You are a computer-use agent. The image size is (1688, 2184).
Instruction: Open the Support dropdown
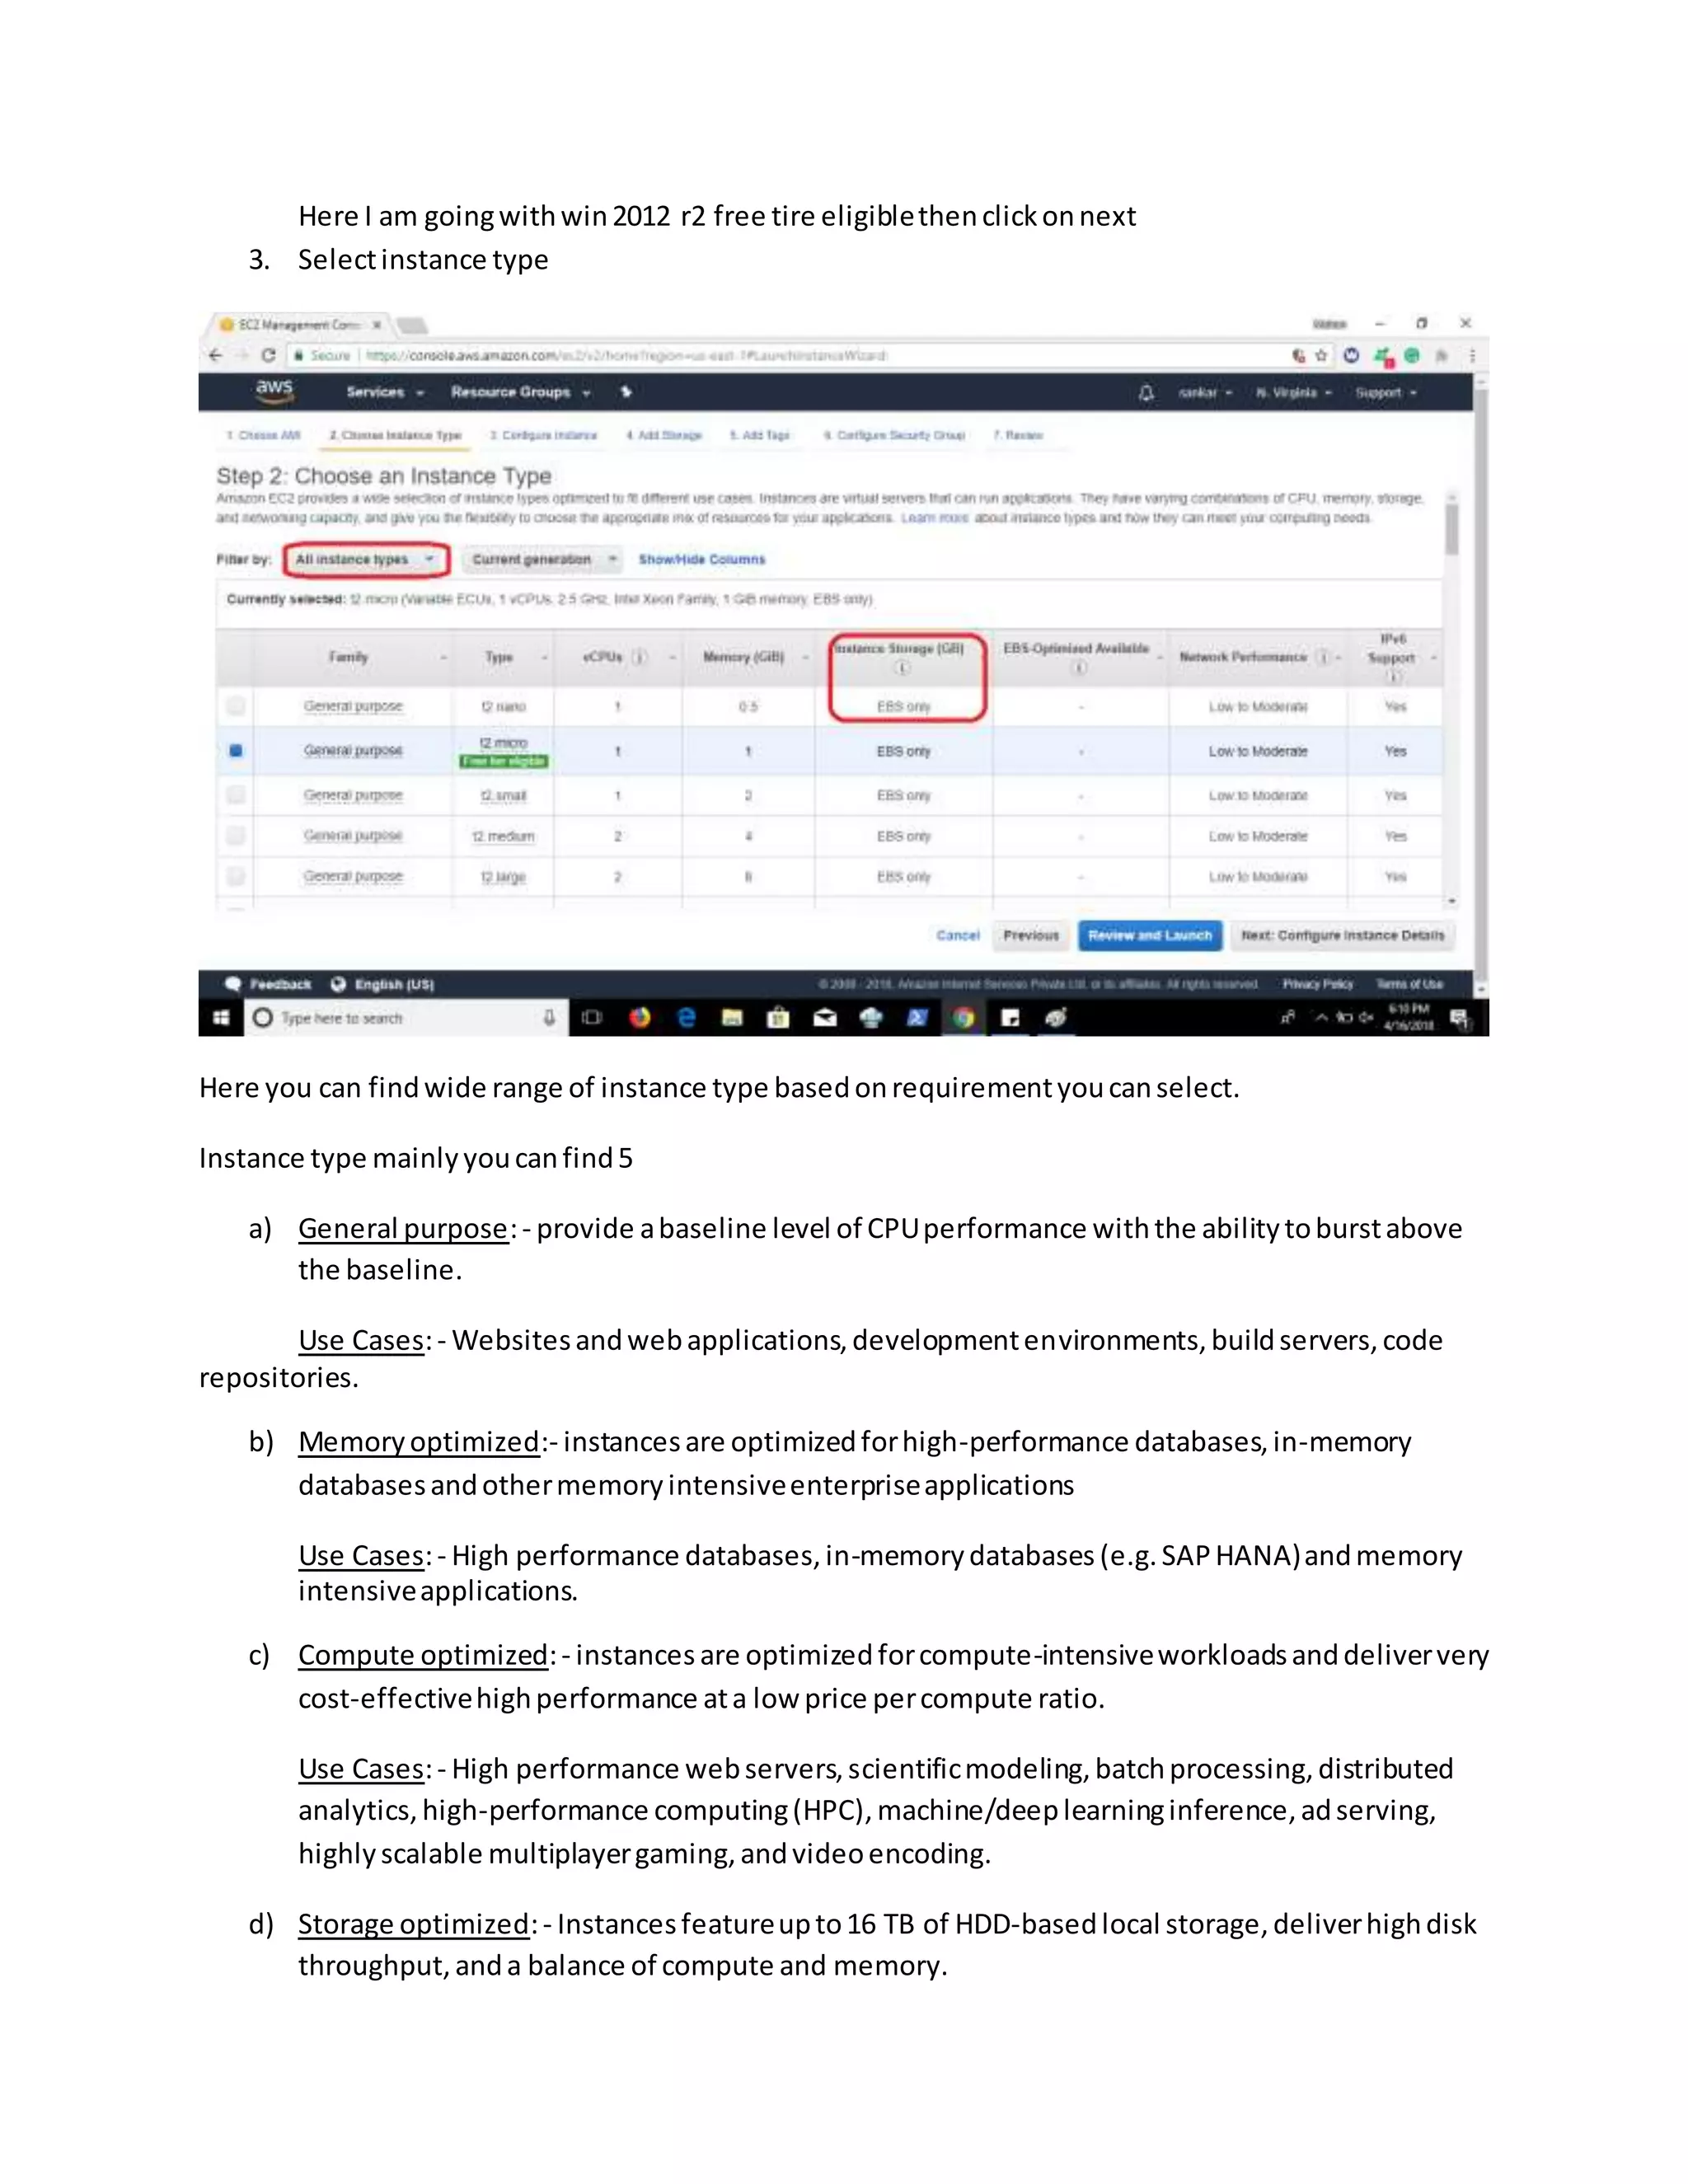tap(1386, 393)
